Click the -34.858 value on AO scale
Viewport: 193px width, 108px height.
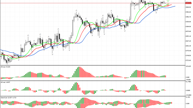tap(189, 80)
